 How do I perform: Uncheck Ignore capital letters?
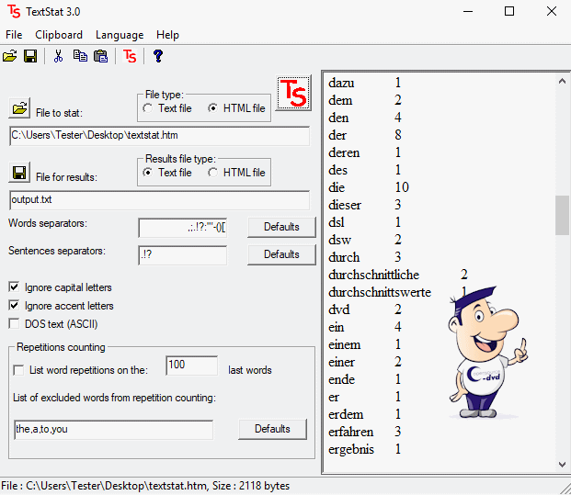14,287
